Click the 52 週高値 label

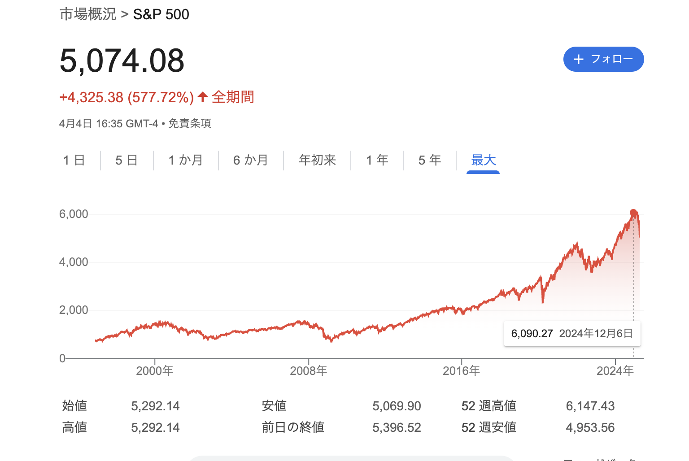coord(489,406)
